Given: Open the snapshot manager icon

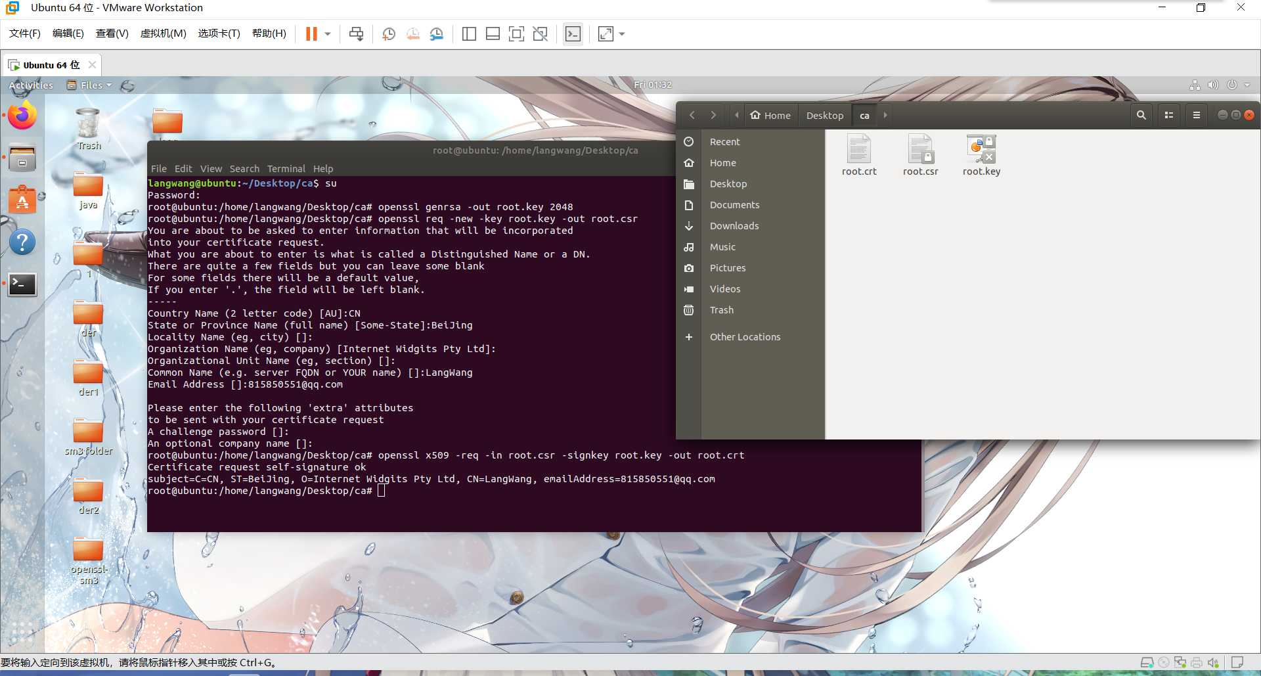Looking at the screenshot, I should 437,34.
